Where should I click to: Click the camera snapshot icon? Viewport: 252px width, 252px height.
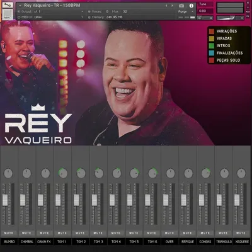coord(181,6)
